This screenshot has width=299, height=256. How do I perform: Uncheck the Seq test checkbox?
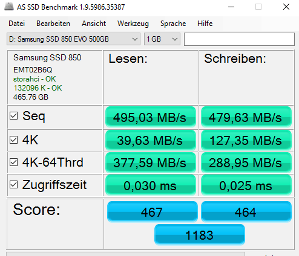(13, 116)
